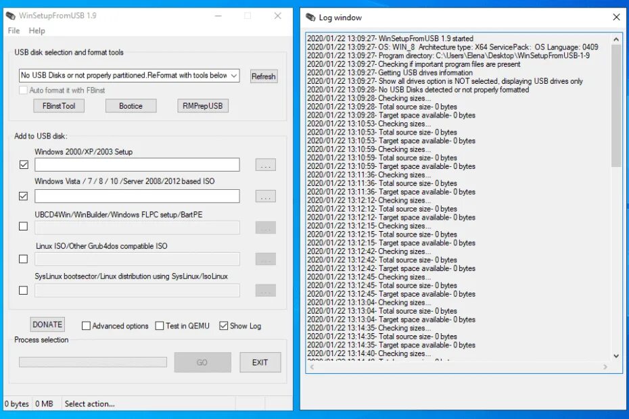Close the WinSetupFromUSB window
Viewport: 629px width, 419px height.
[277, 16]
